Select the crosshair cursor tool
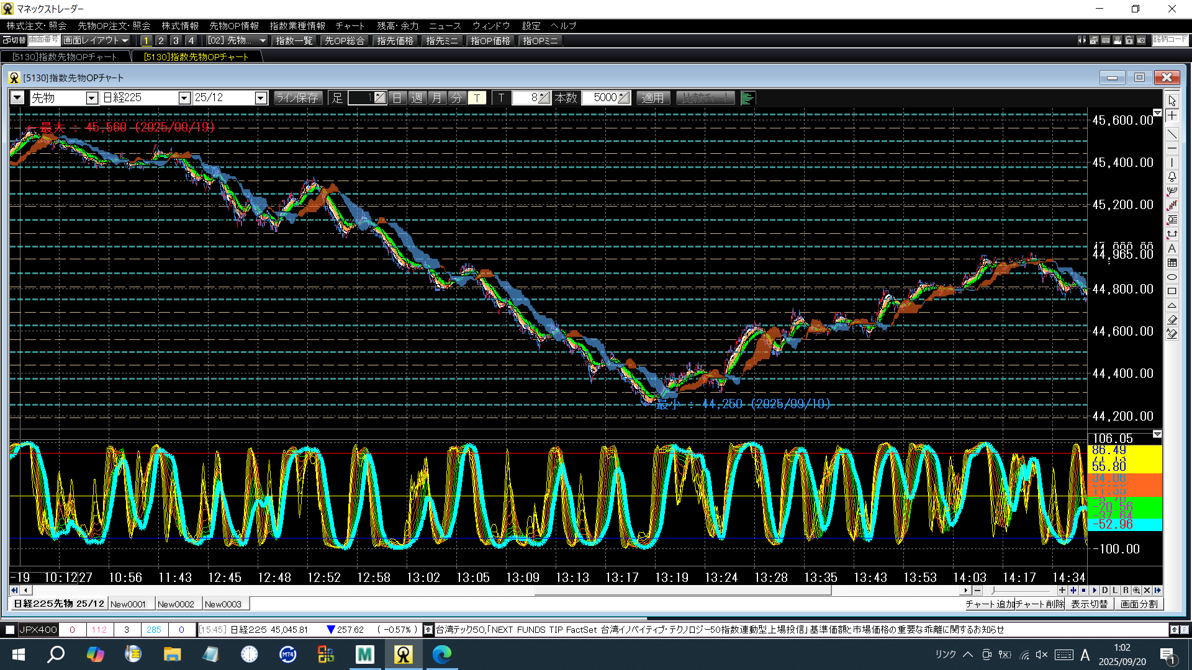 1172,116
